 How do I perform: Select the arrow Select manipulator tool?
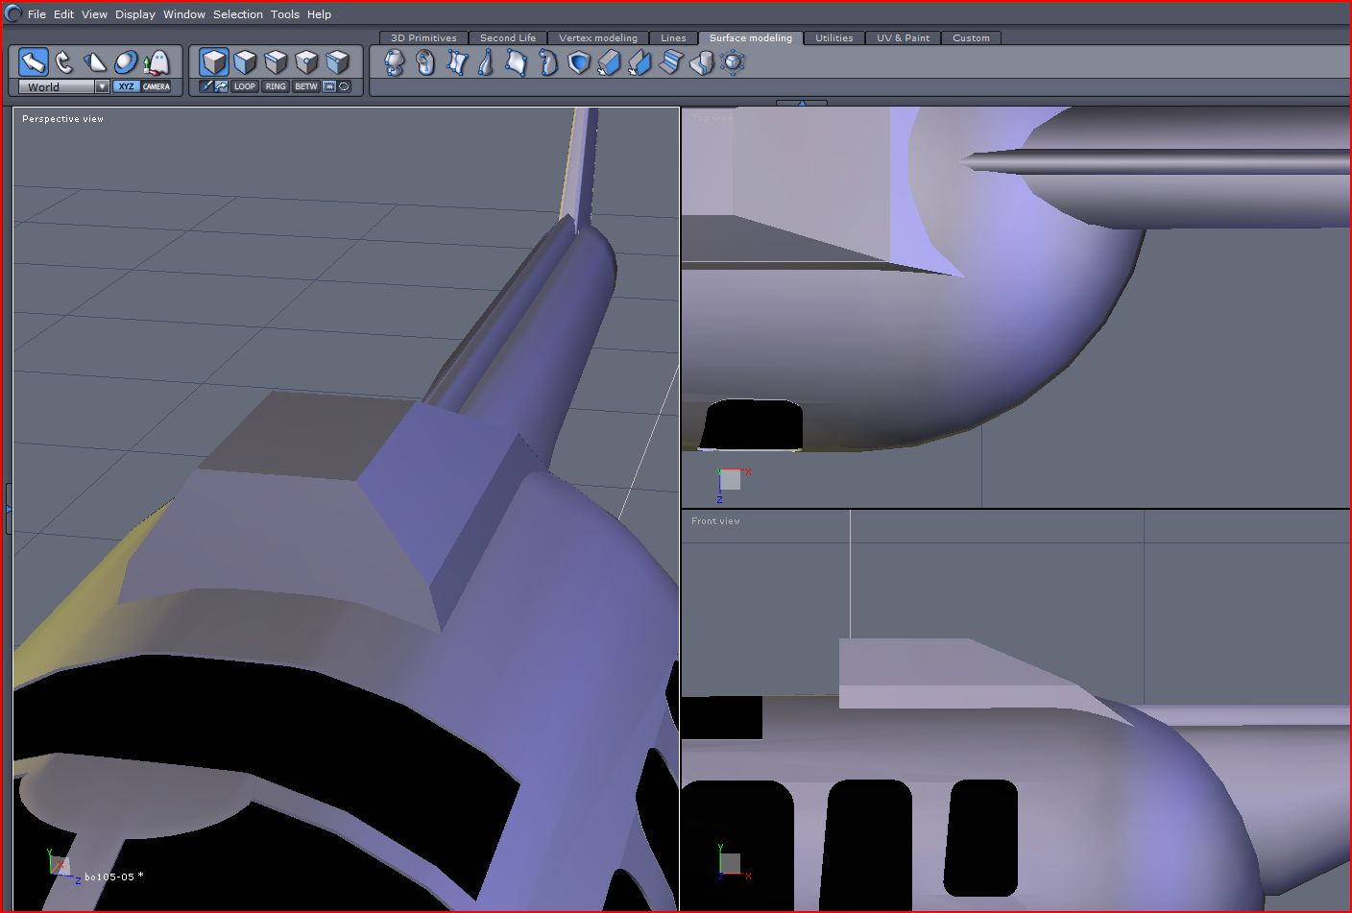click(x=34, y=62)
